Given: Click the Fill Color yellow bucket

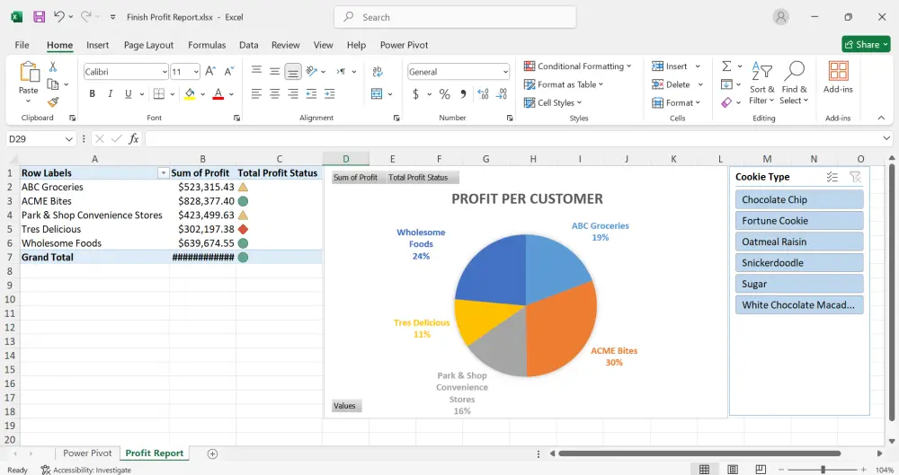Looking at the screenshot, I should point(190,93).
